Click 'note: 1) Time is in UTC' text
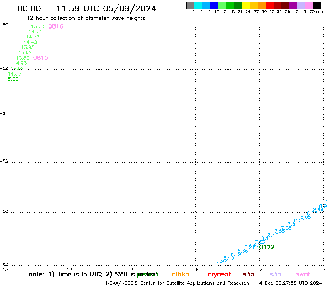The width and height of the screenshot is (327, 287). coord(65,274)
